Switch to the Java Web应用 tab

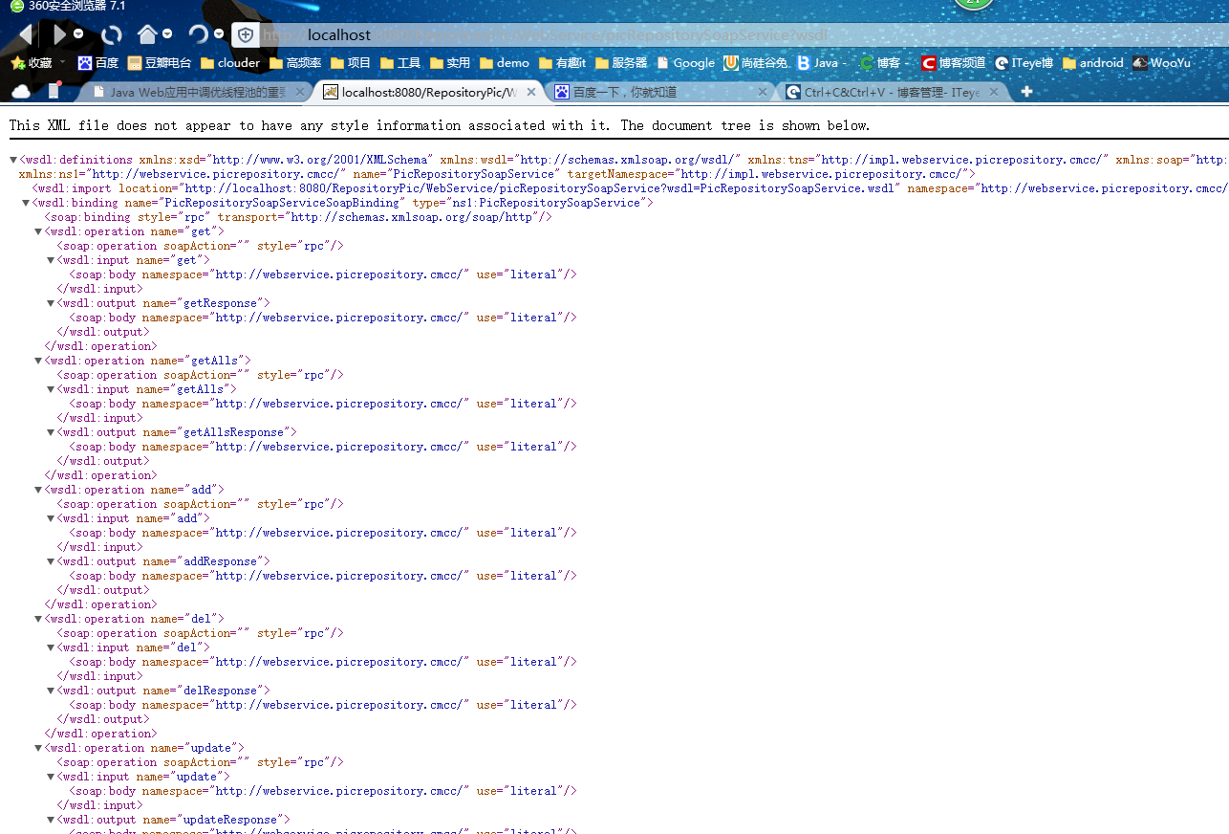(x=195, y=92)
